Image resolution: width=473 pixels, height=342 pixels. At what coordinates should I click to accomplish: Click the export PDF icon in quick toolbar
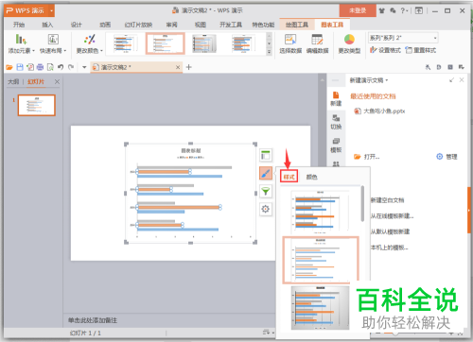pos(30,67)
